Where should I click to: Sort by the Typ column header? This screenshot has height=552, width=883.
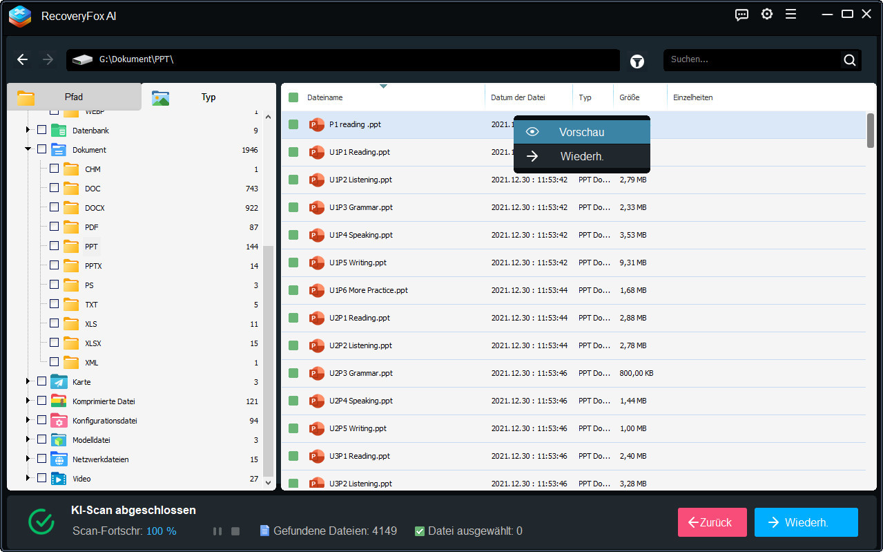point(585,97)
